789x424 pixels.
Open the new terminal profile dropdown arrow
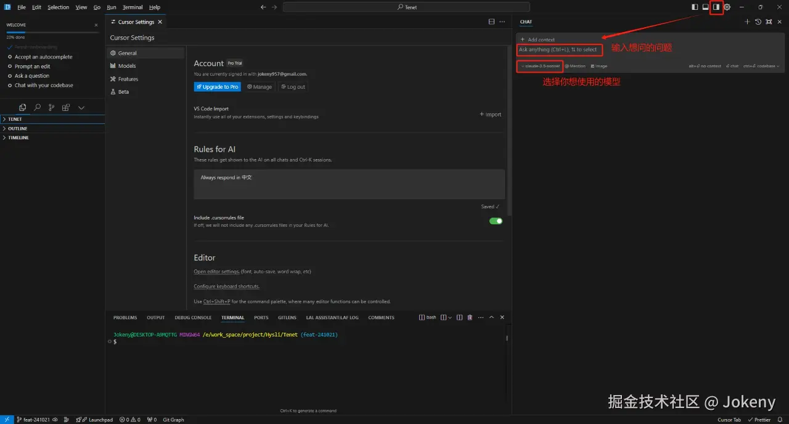(450, 317)
